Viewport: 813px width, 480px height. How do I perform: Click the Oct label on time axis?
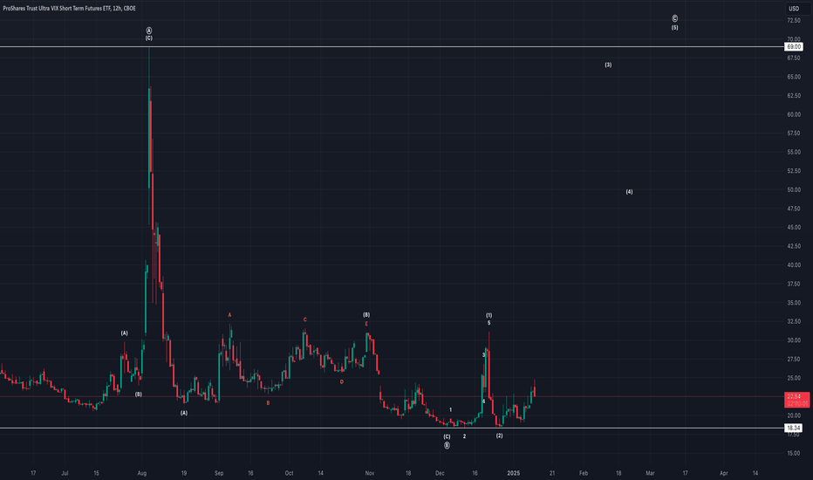point(289,473)
